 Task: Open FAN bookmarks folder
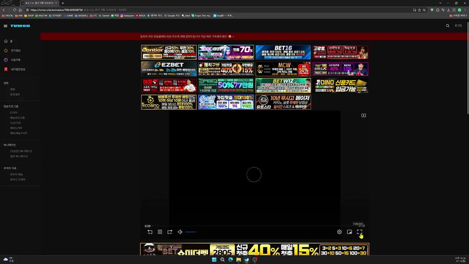(x=19, y=16)
